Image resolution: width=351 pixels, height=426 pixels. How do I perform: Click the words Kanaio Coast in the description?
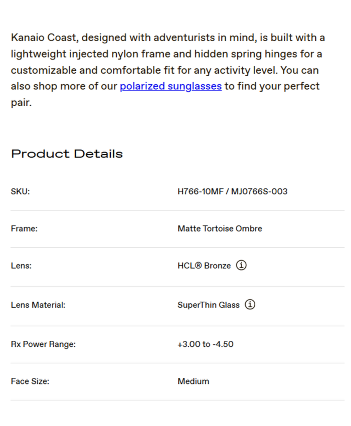click(44, 38)
